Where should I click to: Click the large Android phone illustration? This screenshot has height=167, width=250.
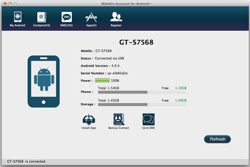[44, 81]
